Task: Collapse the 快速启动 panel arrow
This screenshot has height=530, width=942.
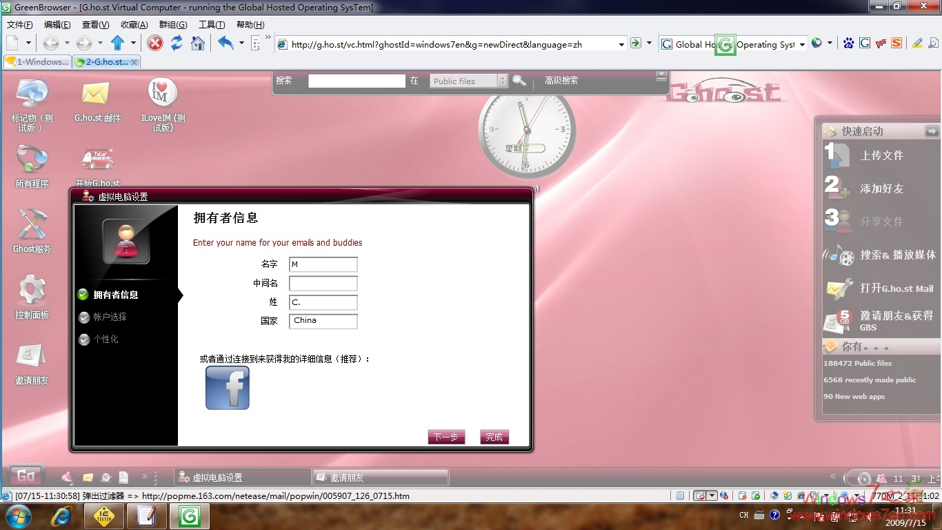Action: [x=932, y=130]
